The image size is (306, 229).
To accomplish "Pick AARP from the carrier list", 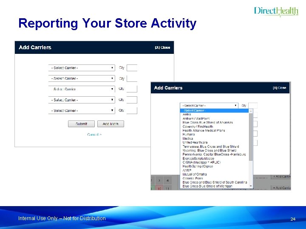I will 214,170.
